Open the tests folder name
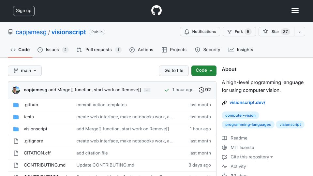 coord(29,117)
